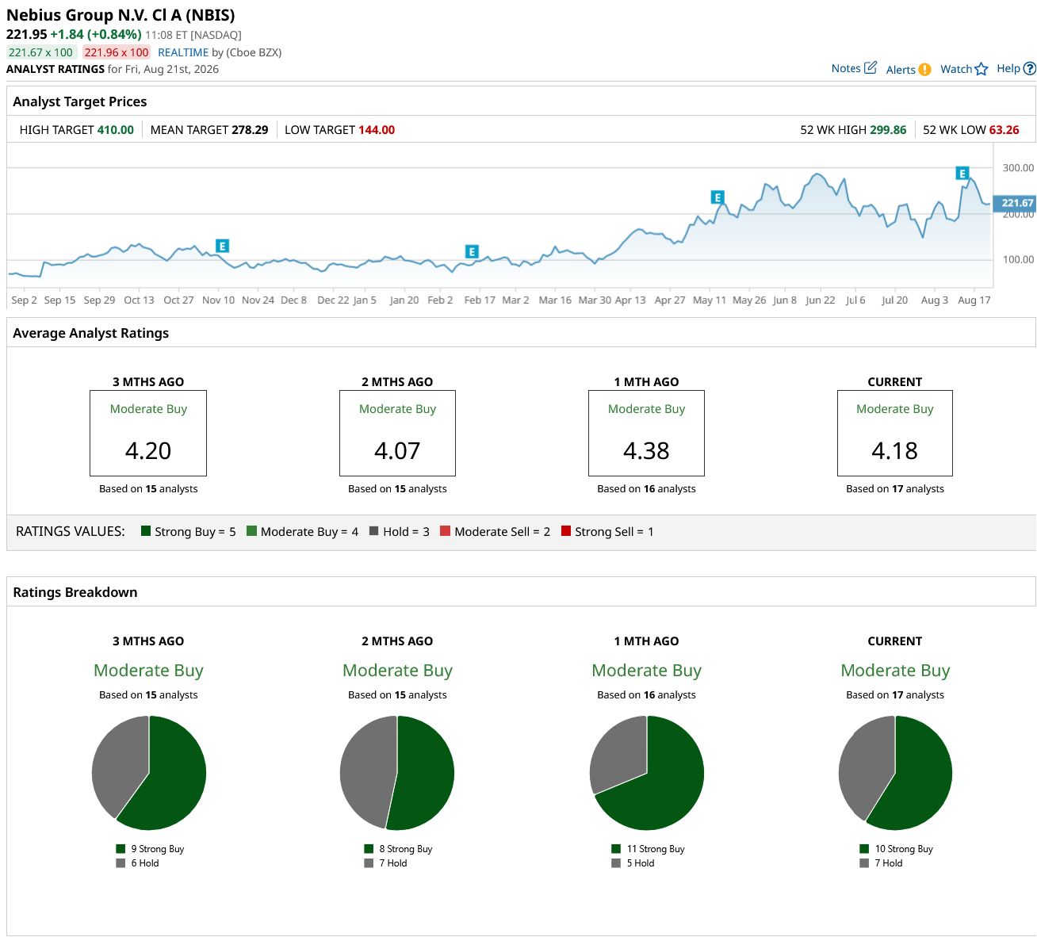Click the green bid quote 221.67 x 100
Viewport: 1037px width, 937px height.
coord(41,52)
